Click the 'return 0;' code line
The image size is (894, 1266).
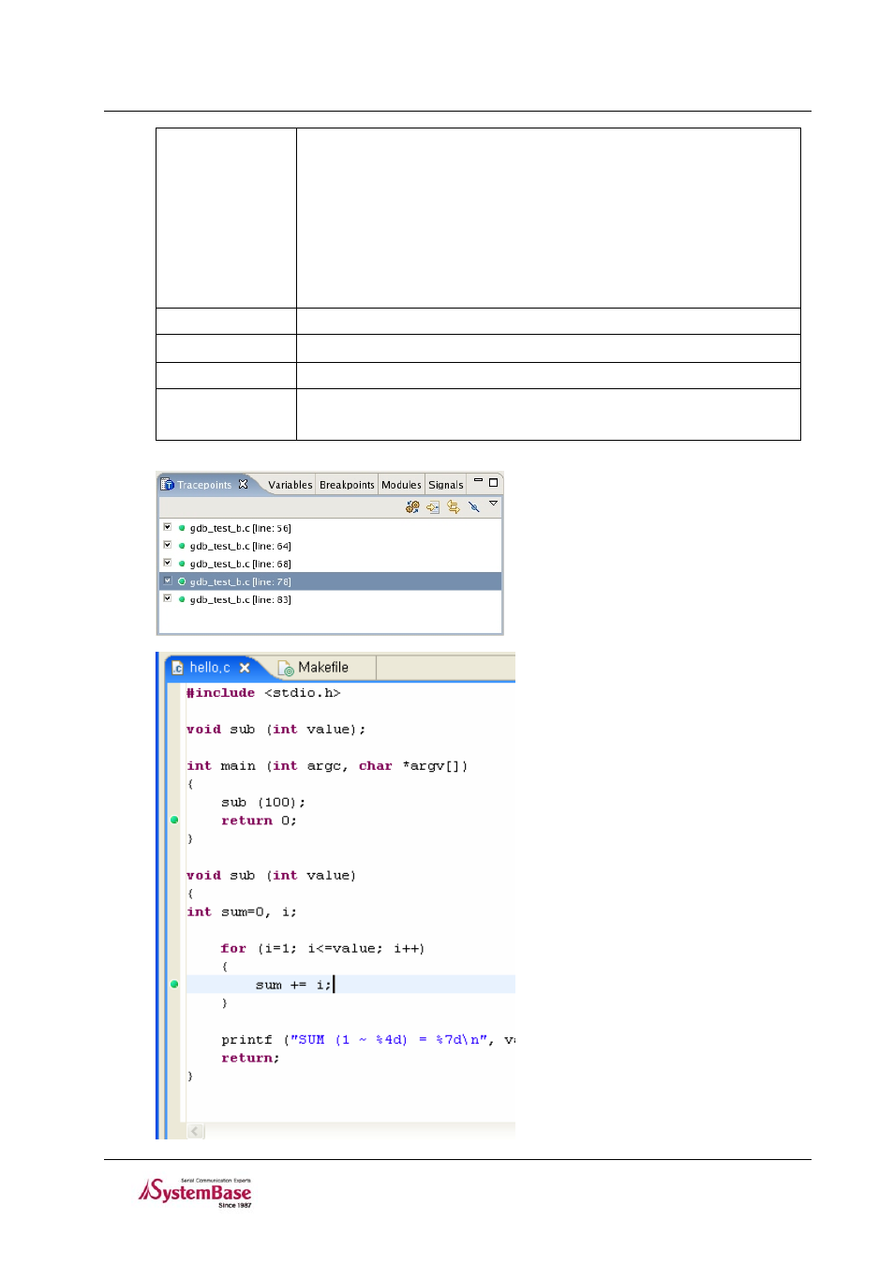(x=259, y=821)
